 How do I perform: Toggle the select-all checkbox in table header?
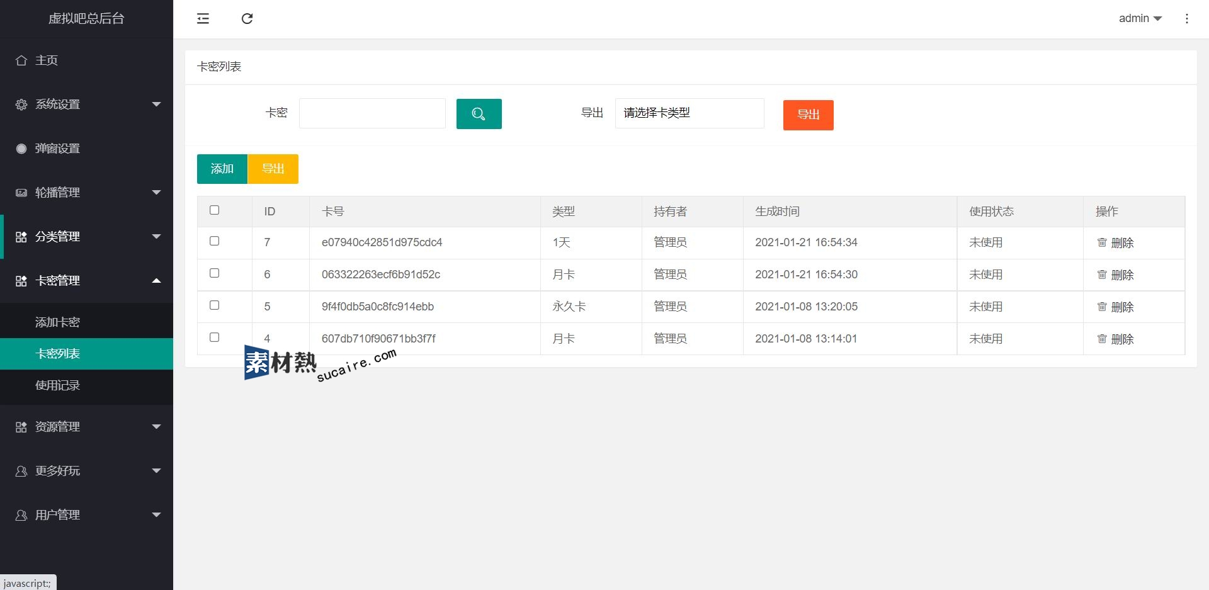214,210
